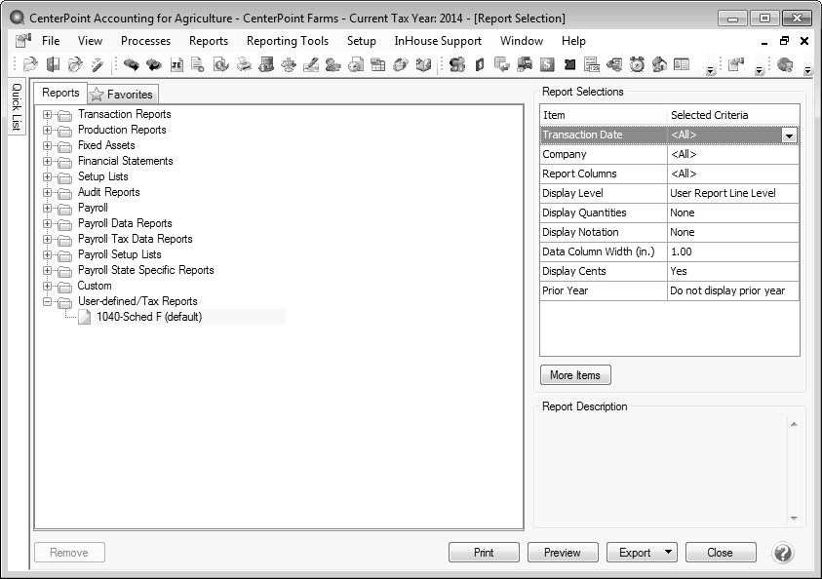
Task: Select the Report Columns criteria row
Action: point(670,174)
